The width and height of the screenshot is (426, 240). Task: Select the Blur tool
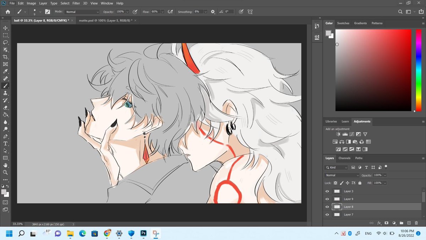5,122
